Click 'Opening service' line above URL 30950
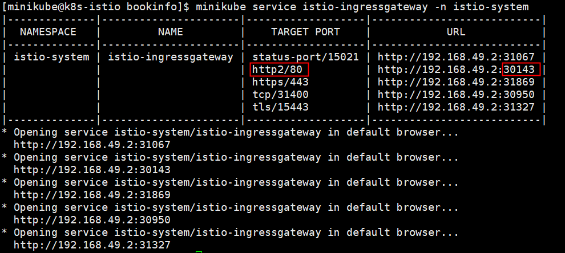 click(230, 207)
